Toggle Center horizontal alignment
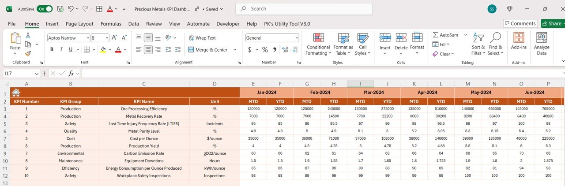The width and height of the screenshot is (565, 186). pos(148,50)
